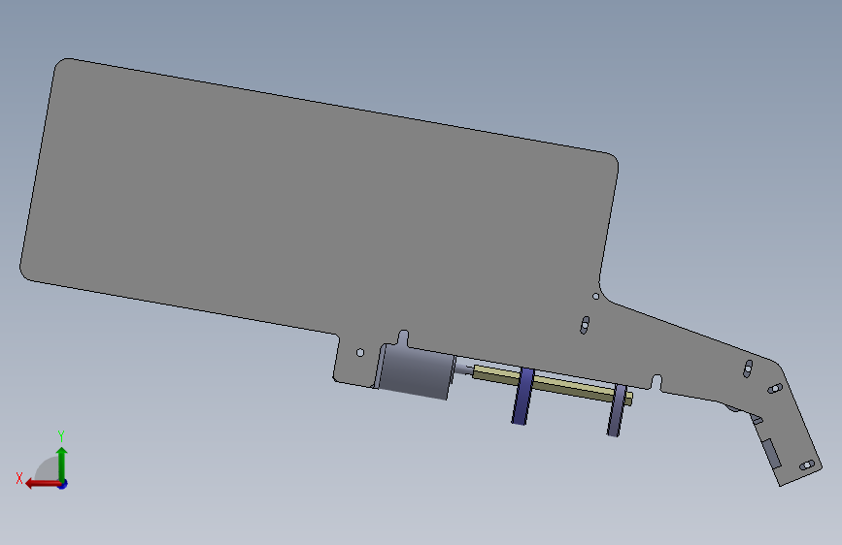Select the bright blue bracket on the rod

[522, 397]
